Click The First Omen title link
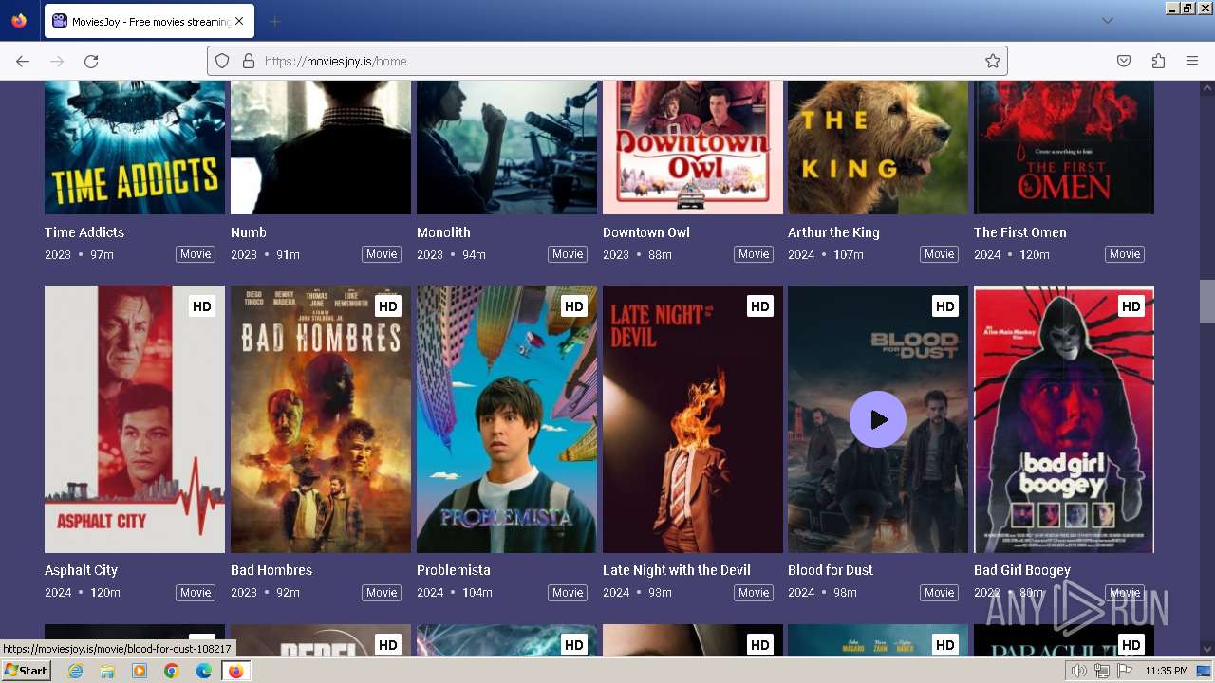 coord(1020,232)
